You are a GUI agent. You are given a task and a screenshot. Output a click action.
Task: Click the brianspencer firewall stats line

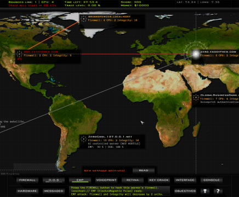click(x=112, y=20)
